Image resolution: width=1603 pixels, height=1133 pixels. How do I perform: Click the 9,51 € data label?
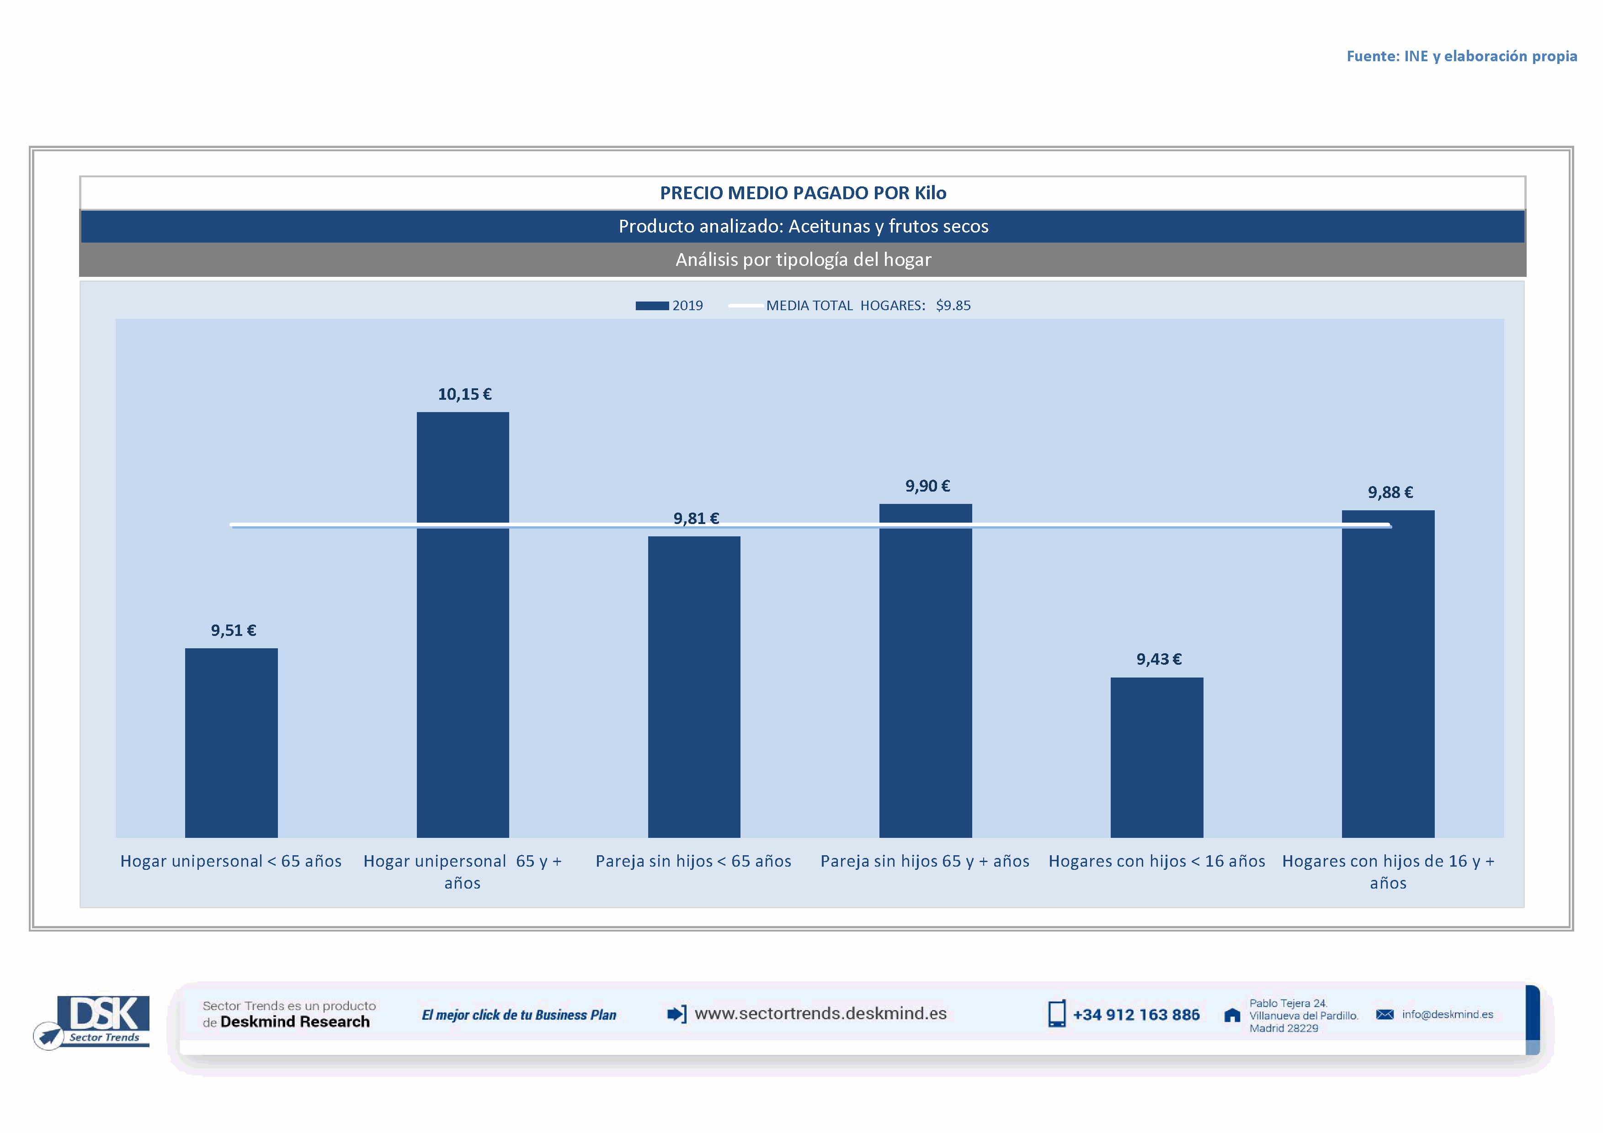233,630
